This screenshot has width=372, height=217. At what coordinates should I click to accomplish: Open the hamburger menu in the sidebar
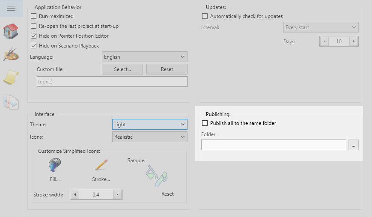tap(11, 9)
